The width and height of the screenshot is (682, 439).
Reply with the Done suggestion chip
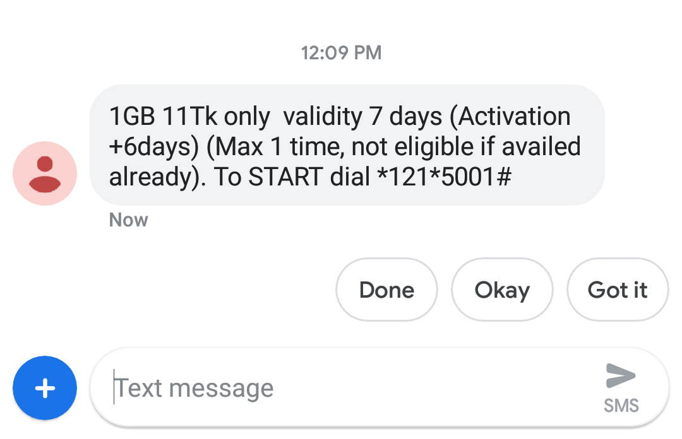pyautogui.click(x=386, y=290)
